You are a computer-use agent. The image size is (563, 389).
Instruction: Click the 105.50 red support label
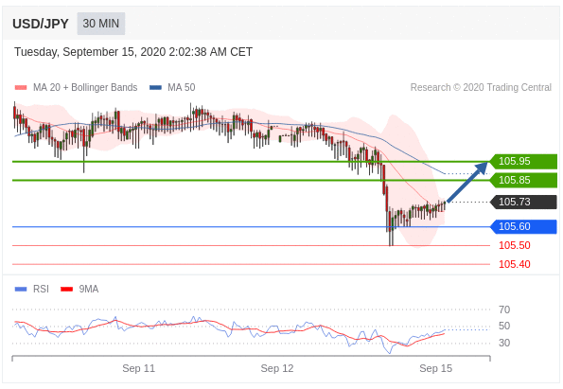tap(515, 246)
